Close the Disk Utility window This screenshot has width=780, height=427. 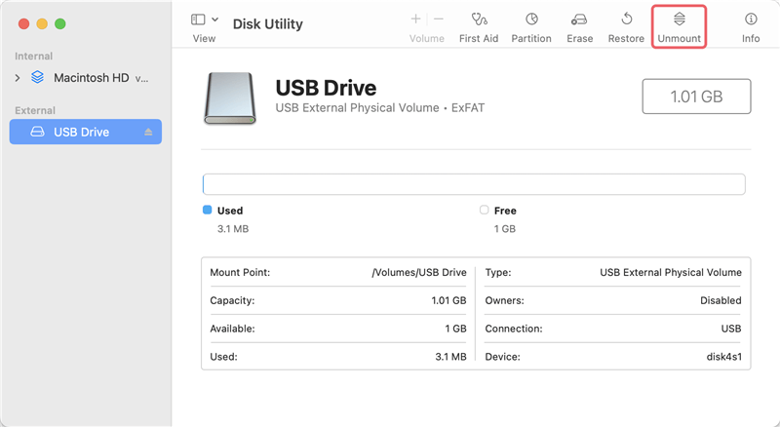point(23,23)
